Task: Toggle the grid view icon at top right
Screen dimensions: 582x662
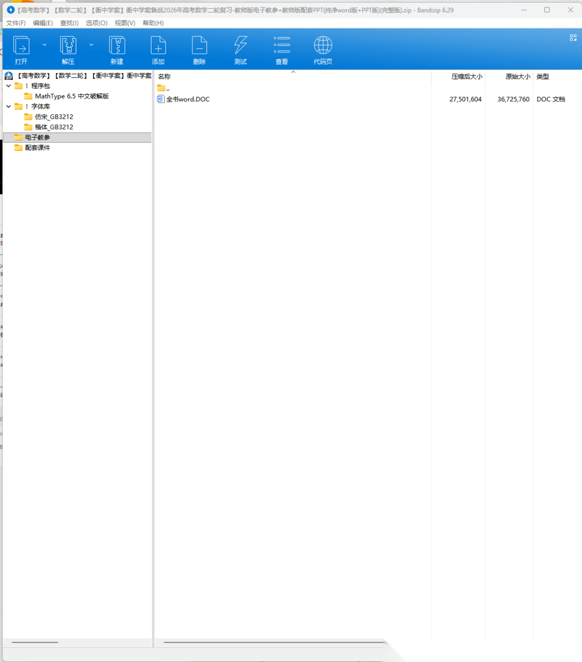Action: click(x=573, y=37)
